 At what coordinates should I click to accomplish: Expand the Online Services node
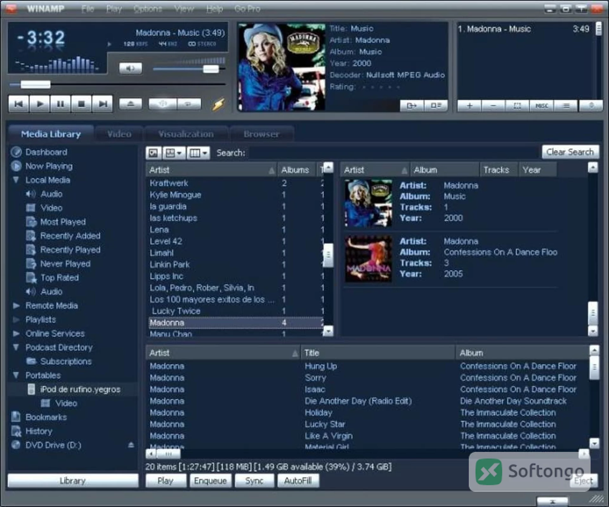16,333
